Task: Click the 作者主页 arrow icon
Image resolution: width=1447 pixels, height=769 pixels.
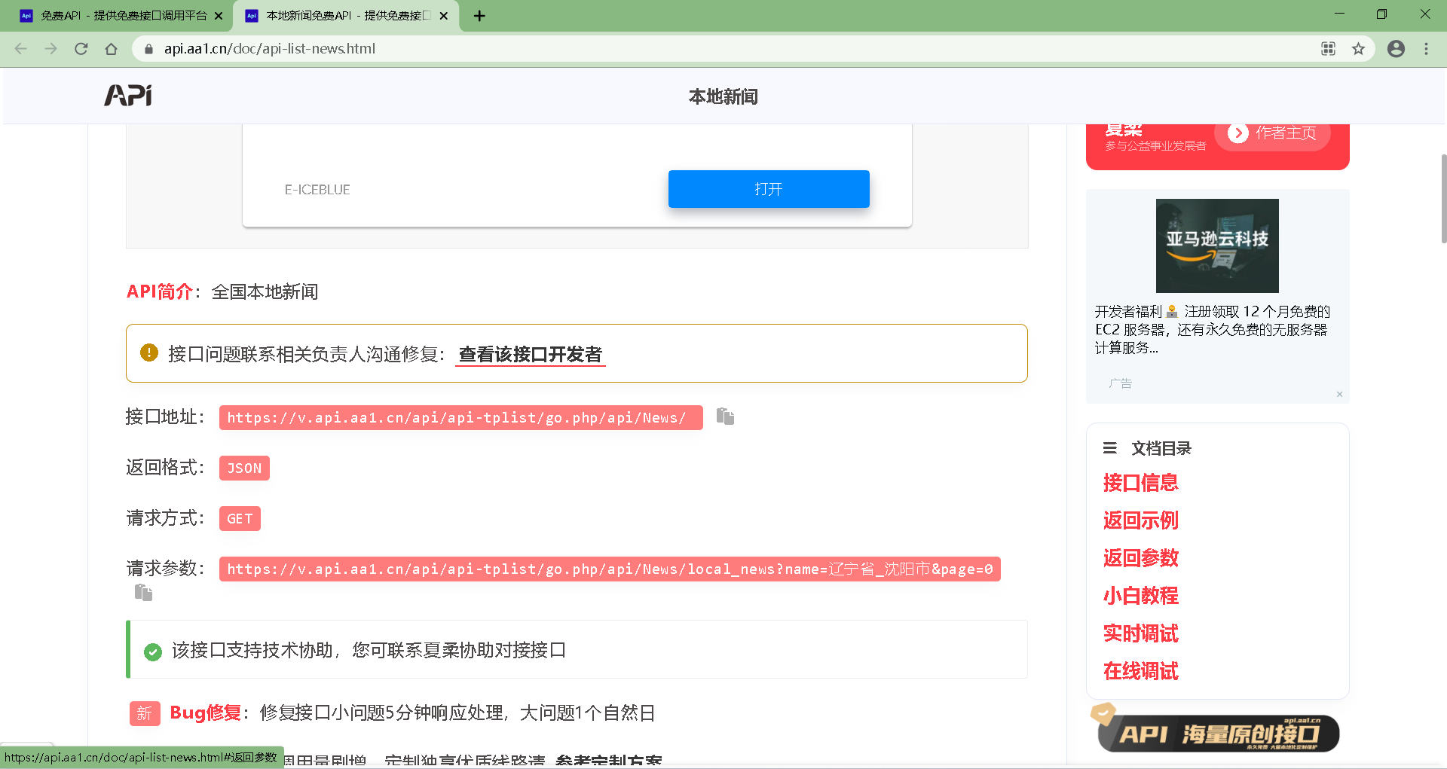Action: [1237, 133]
